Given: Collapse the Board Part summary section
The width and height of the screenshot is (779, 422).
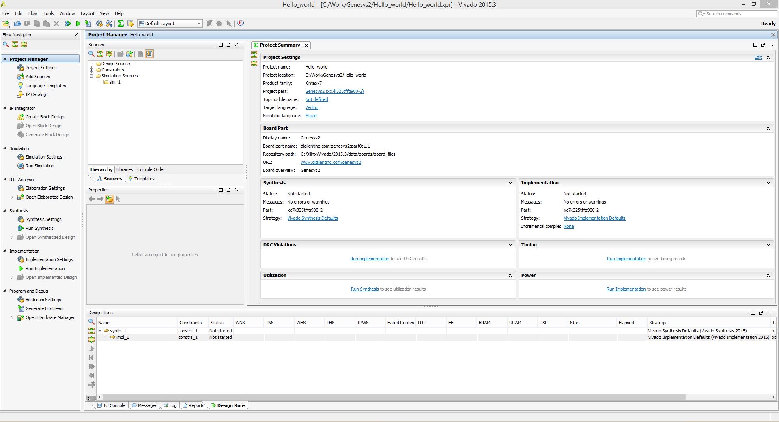Looking at the screenshot, I should [x=768, y=128].
